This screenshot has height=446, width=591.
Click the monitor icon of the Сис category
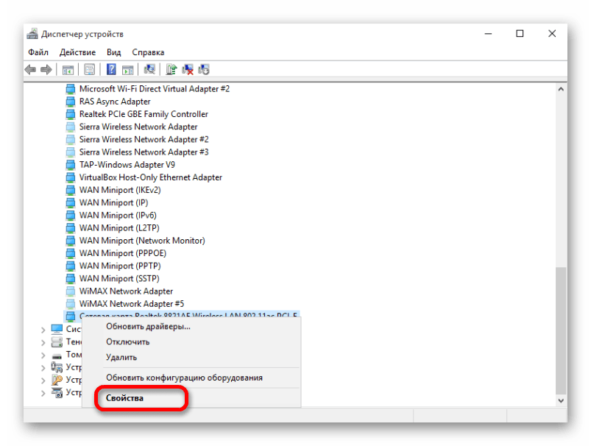click(x=57, y=329)
